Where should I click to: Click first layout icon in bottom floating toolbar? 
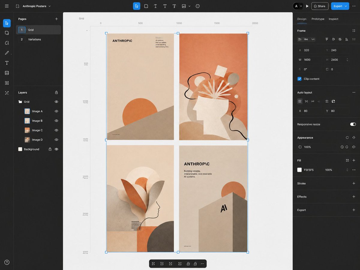(153, 264)
